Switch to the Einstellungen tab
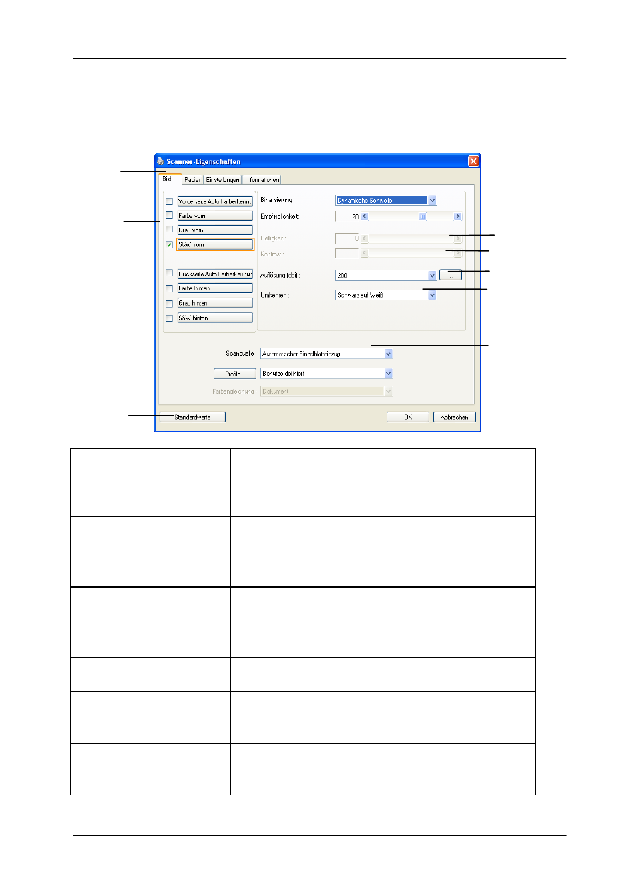Image resolution: width=635 pixels, height=890 pixels. [222, 180]
